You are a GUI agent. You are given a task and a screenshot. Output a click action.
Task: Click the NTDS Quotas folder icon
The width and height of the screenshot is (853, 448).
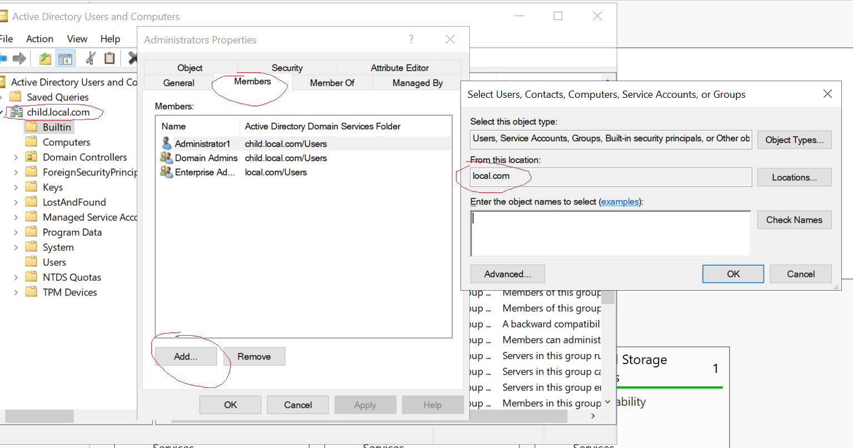[x=32, y=277]
